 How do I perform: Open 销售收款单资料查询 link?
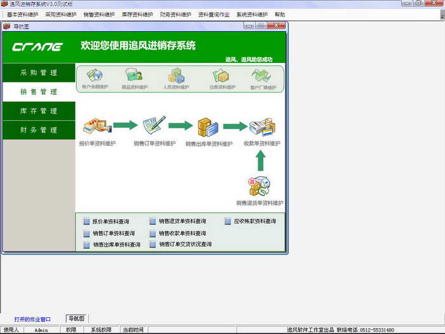(182, 233)
